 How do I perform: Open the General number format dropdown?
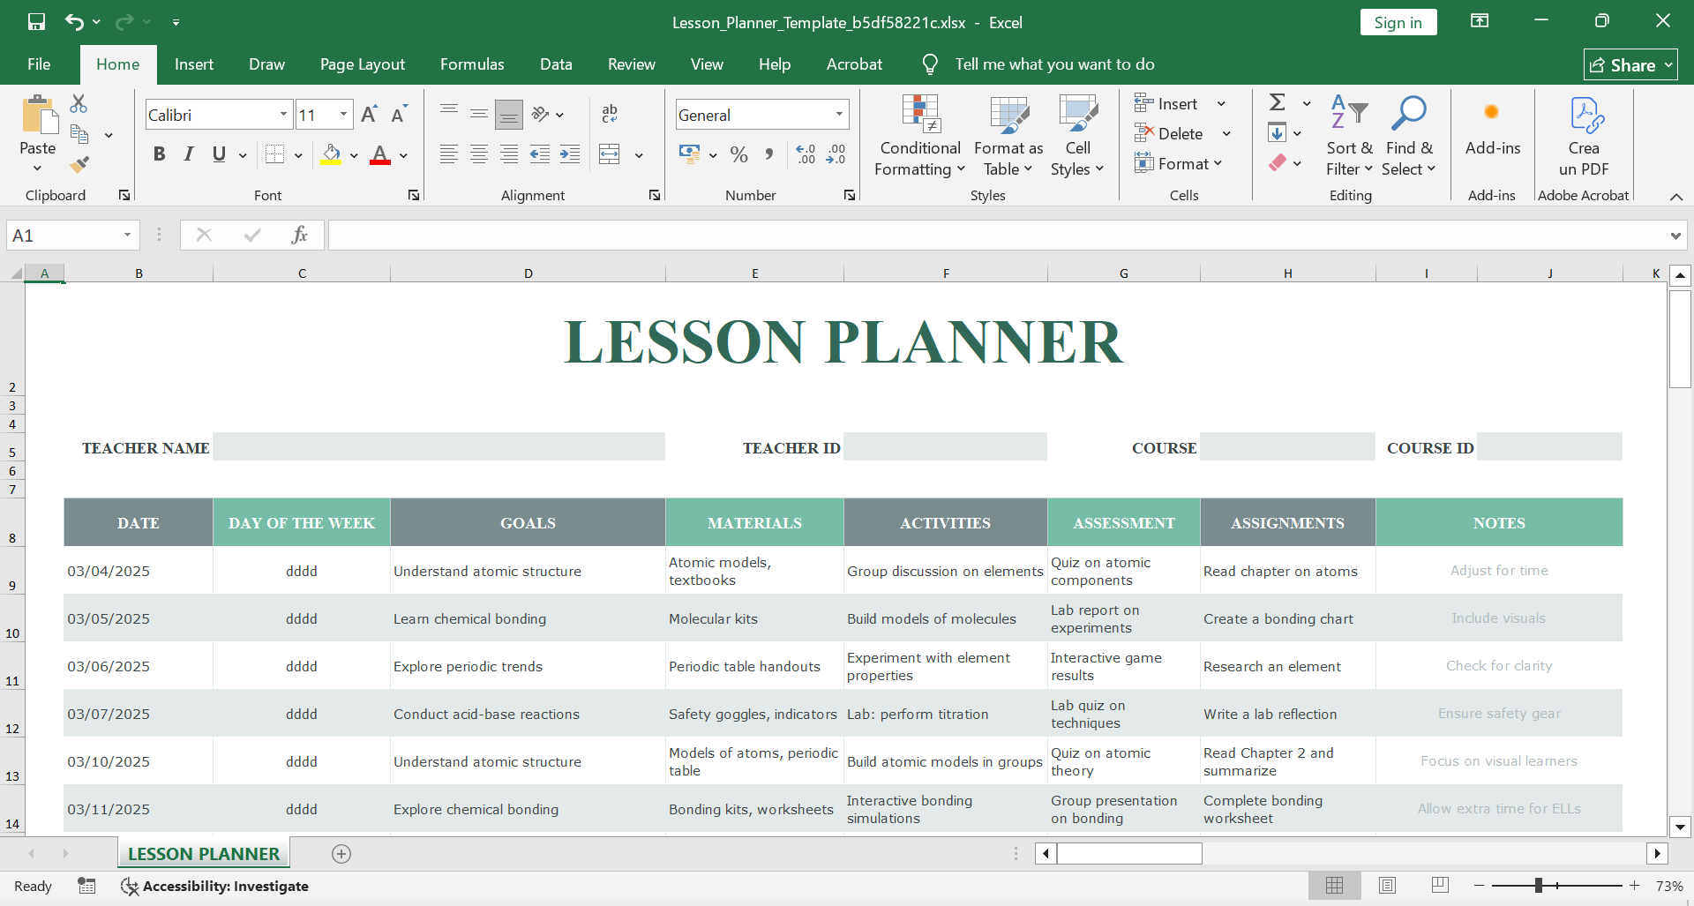839,115
